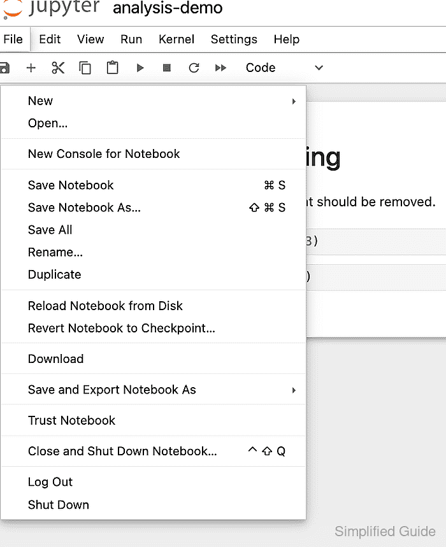Image resolution: width=446 pixels, height=547 pixels.
Task: Cut the selected cell with scissors icon
Action: tap(58, 67)
